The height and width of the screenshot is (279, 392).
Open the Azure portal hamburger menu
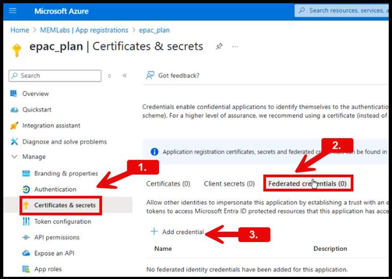(x=13, y=11)
